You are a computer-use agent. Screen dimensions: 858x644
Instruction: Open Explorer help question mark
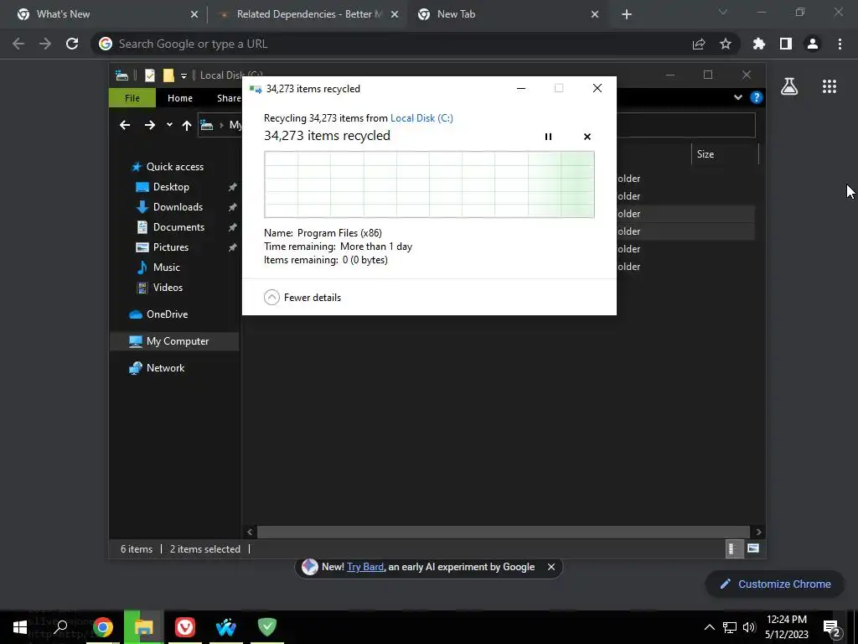coord(757,97)
